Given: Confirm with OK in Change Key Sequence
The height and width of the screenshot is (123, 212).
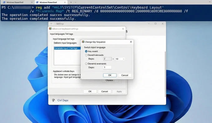Looking at the screenshot, I should click(110, 75).
